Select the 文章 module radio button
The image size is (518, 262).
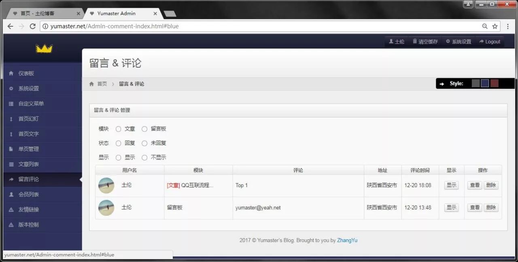pos(118,128)
